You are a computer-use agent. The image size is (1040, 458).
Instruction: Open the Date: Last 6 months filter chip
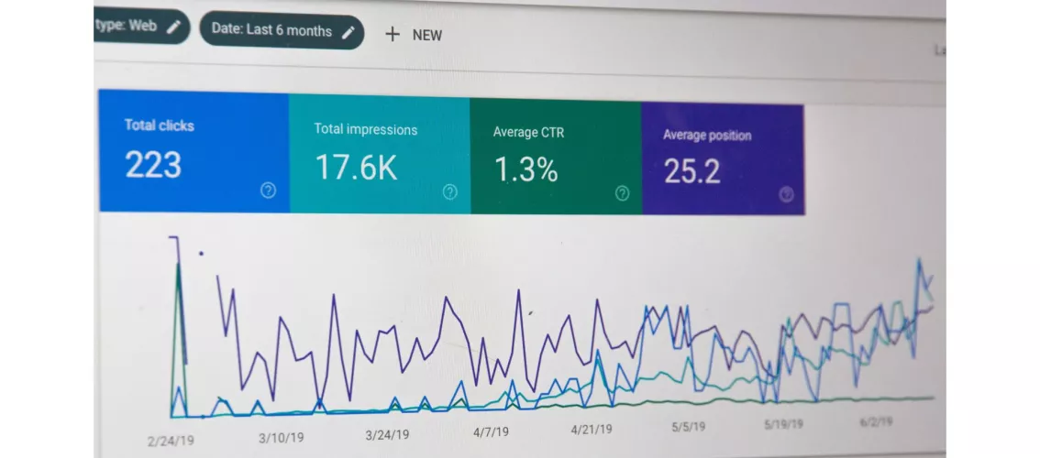click(x=271, y=30)
